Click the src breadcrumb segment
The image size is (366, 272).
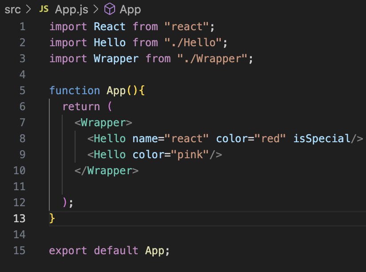click(x=12, y=10)
